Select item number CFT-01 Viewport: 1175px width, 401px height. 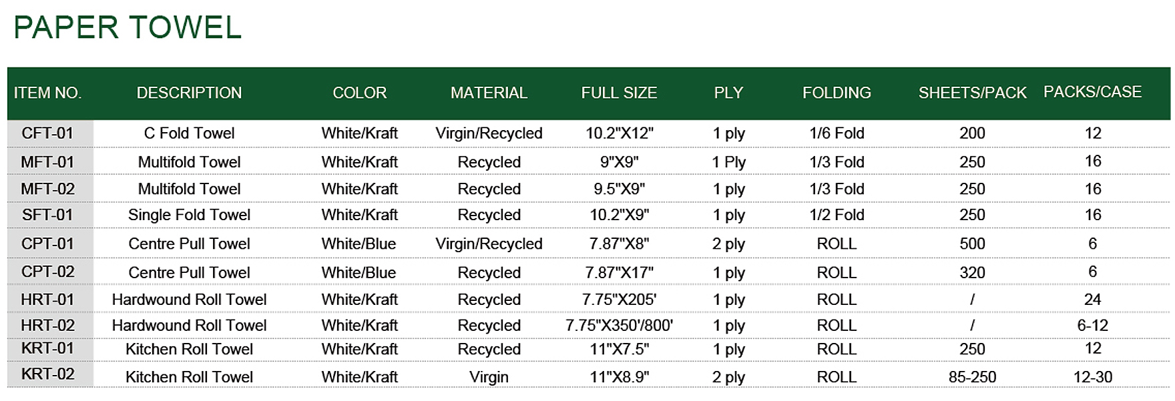coord(47,133)
